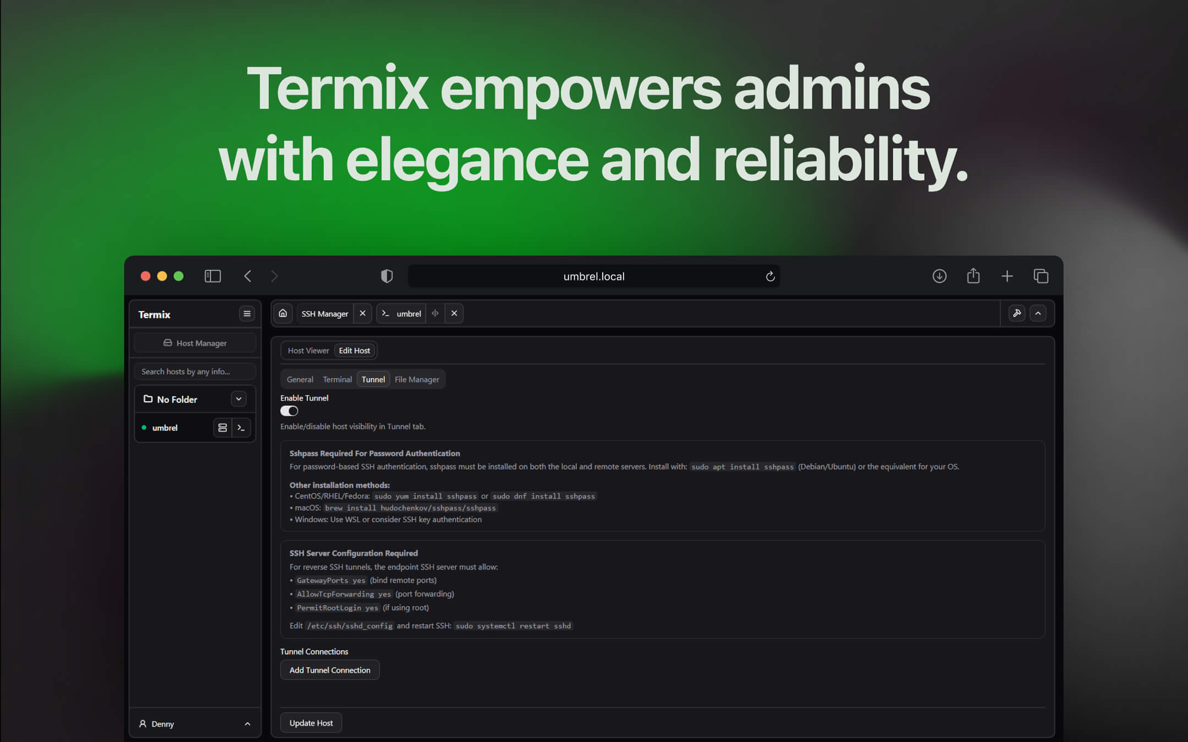This screenshot has height=742, width=1188.
Task: Click the split-view icon on umbrel terminal tab
Action: coord(435,313)
